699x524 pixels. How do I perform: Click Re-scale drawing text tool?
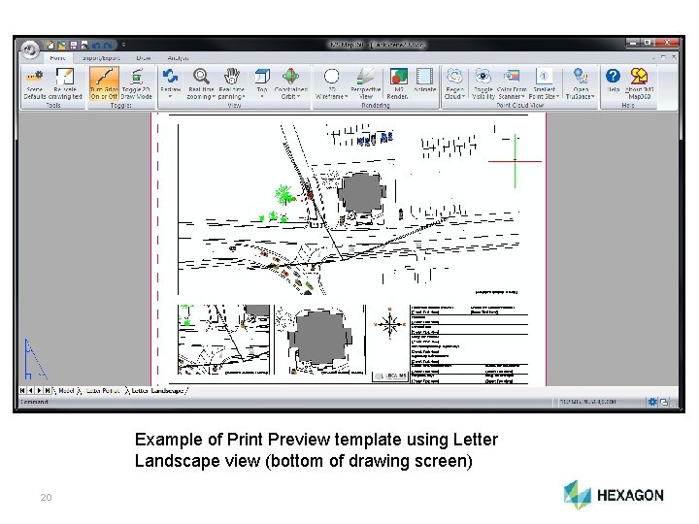coord(65,83)
